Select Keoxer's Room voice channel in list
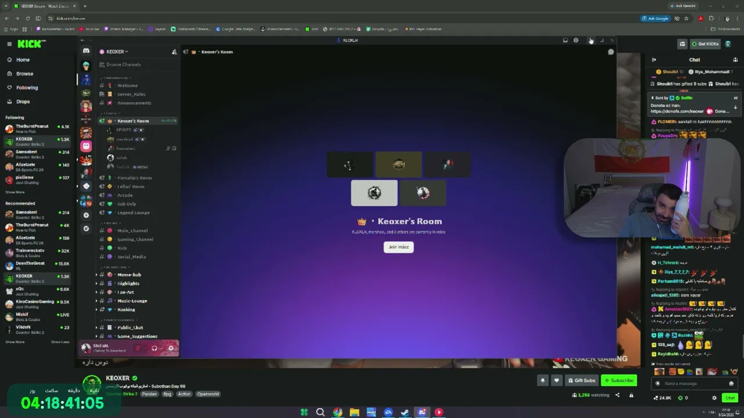The height and width of the screenshot is (418, 744). point(138,121)
